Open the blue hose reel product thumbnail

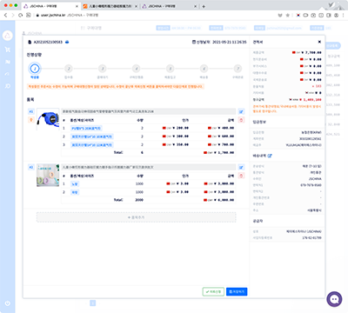[x=48, y=119]
